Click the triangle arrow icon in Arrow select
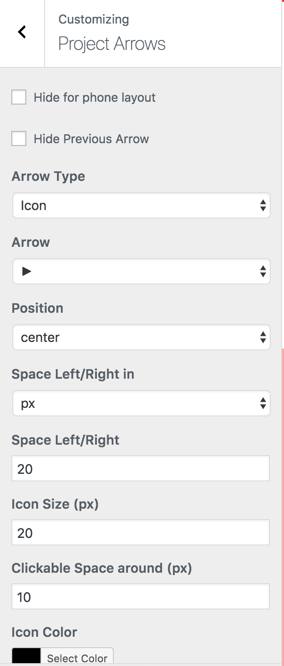Viewport: 284px width, 666px height. click(27, 271)
